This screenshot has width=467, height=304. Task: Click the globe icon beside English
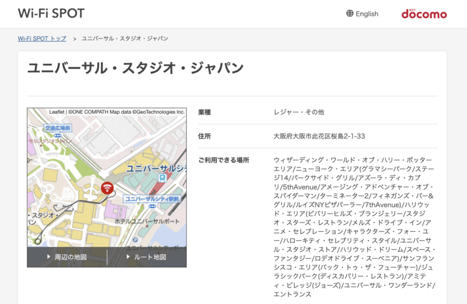coord(350,13)
